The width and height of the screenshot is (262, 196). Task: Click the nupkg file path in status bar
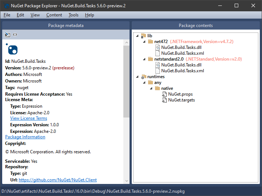point(93,191)
